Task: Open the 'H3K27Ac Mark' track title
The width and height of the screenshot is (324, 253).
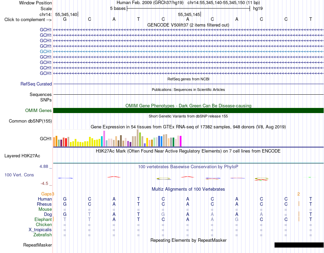Action: (x=188, y=151)
